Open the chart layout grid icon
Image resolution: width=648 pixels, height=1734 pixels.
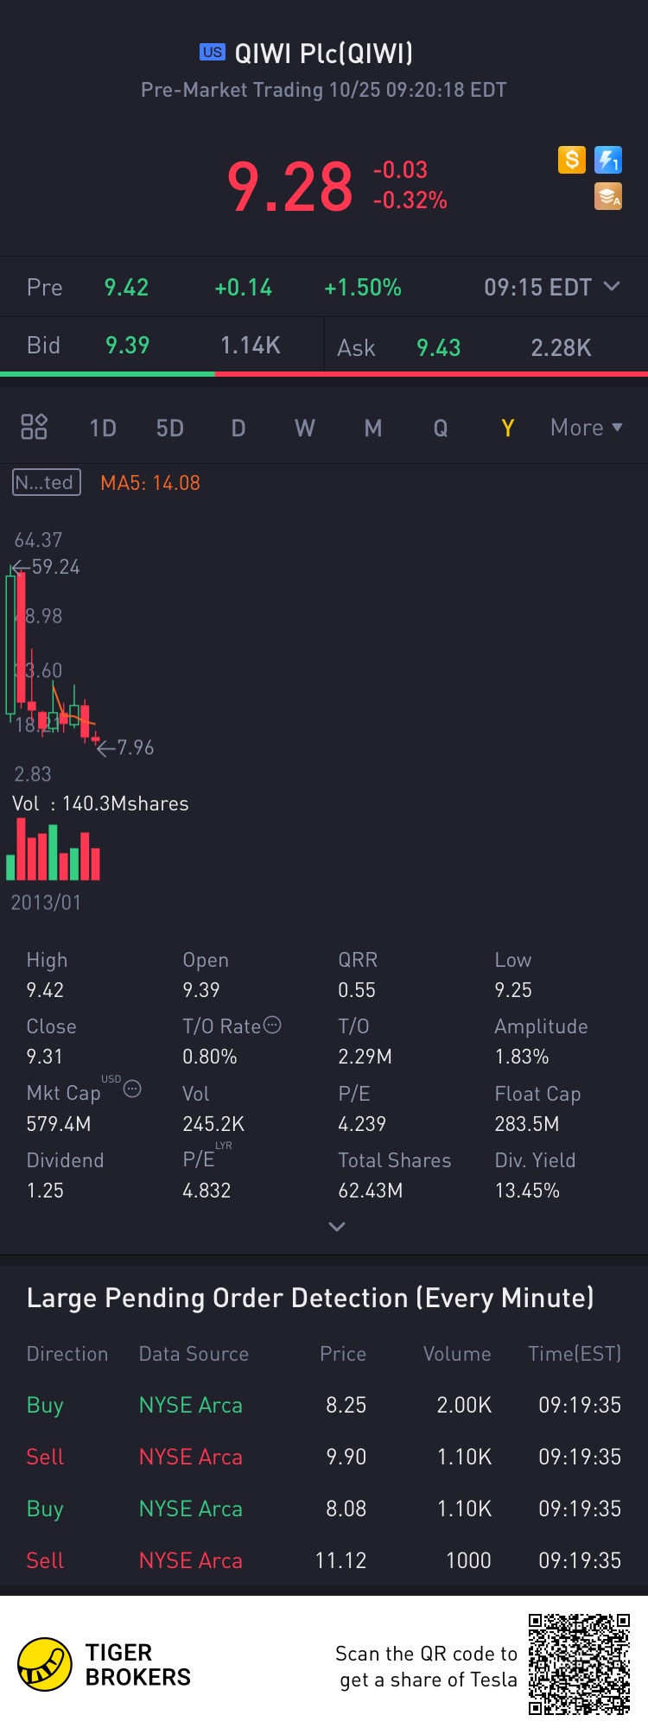pos(34,427)
